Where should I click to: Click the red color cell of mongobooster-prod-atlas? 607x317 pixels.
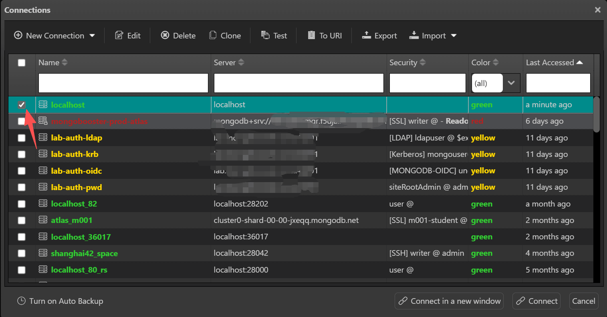[496, 121]
